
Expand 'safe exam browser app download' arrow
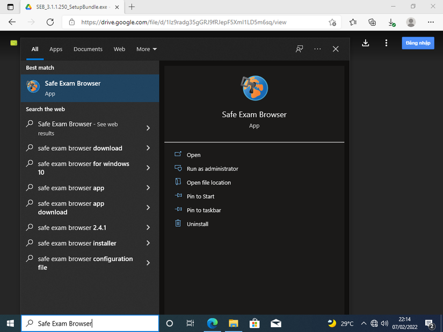[148, 208]
